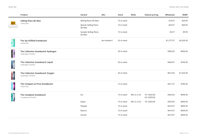Click "The Complete Snowboard" product name
The height and width of the screenshot is (139, 197).
(33, 95)
